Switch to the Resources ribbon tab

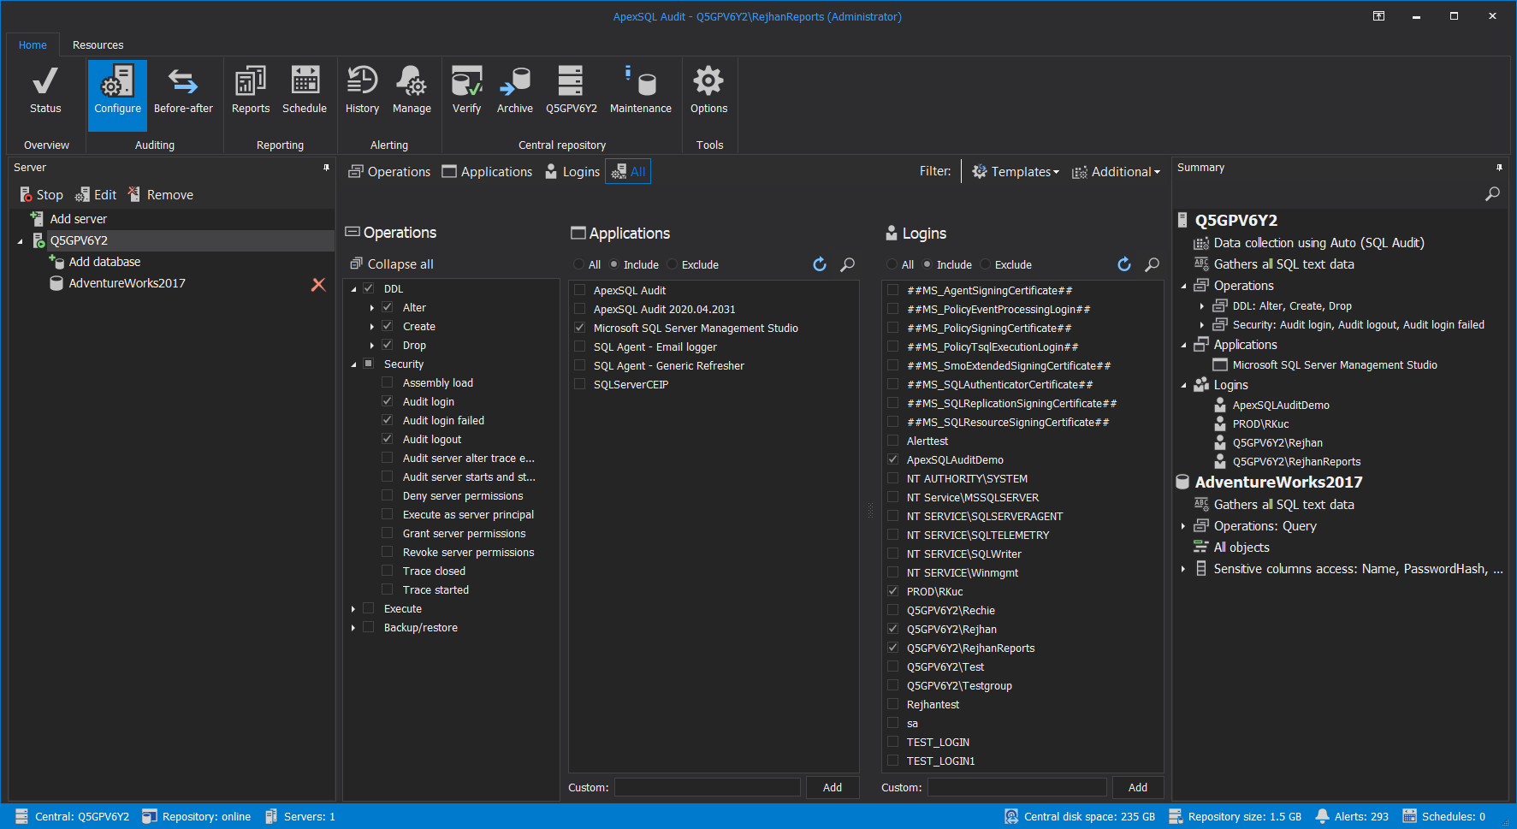98,45
